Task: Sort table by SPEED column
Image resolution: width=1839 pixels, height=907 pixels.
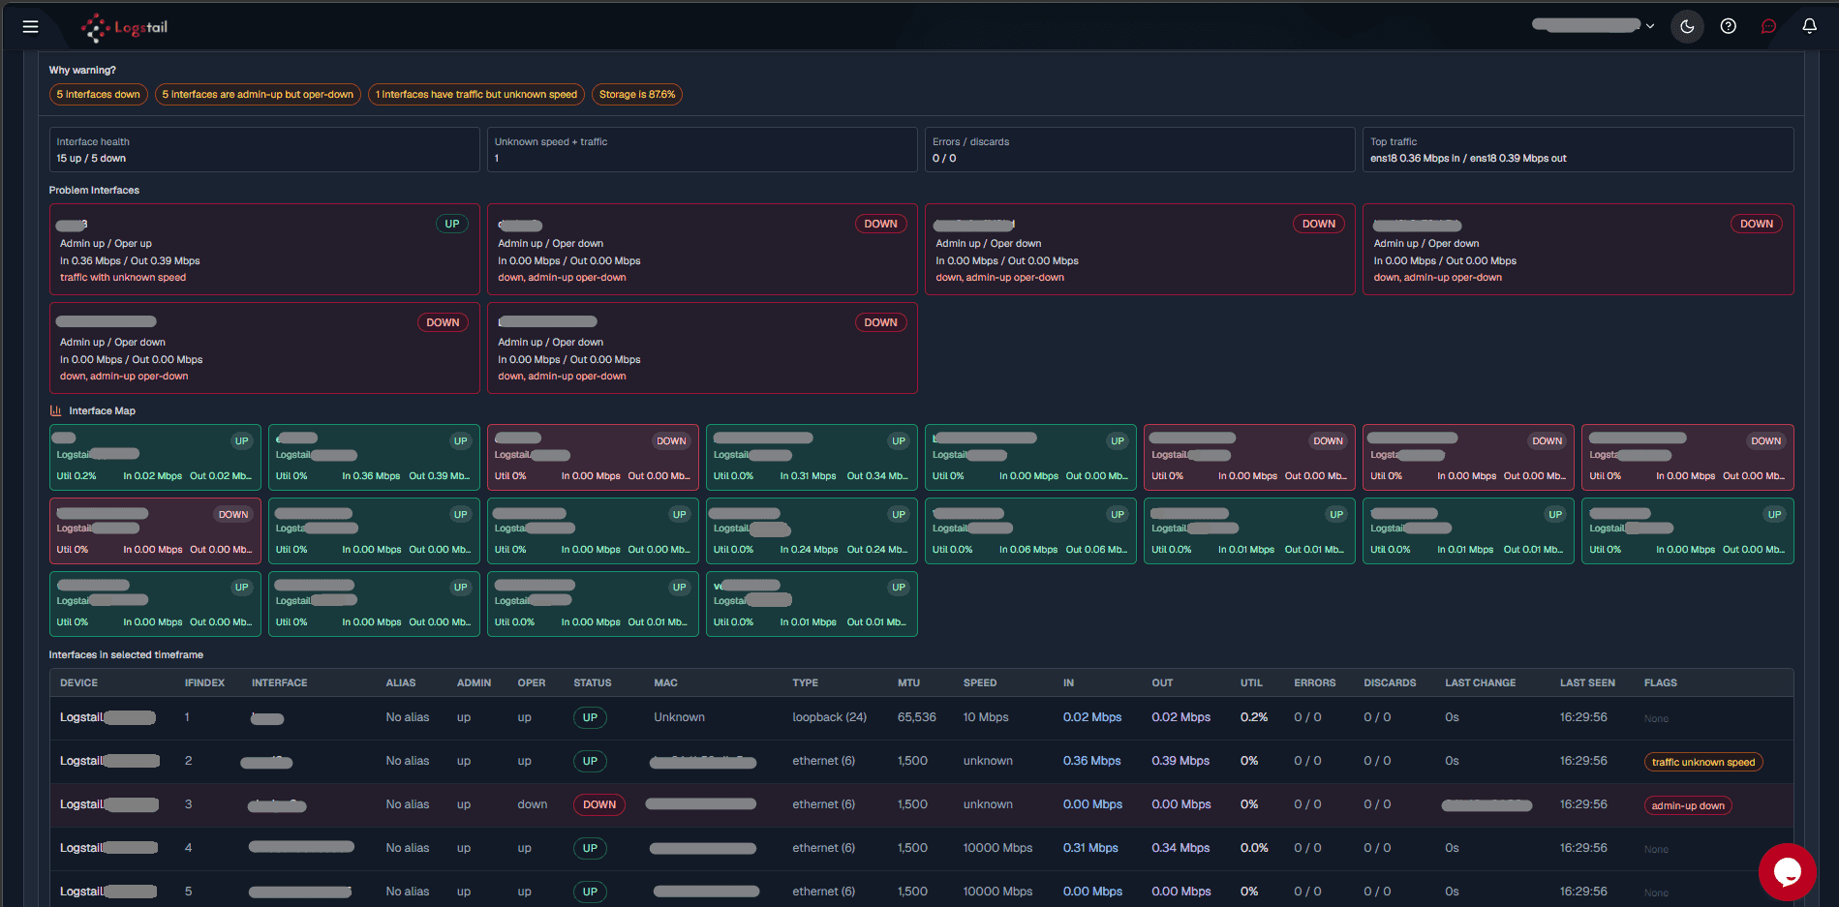Action: 980,683
